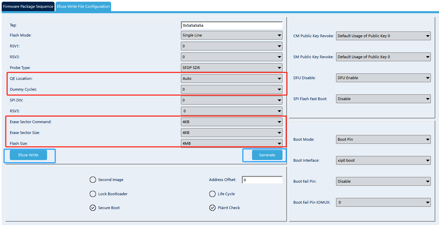
Task: Open SPI Flash Fast Boot dropdown
Action: tap(383, 99)
